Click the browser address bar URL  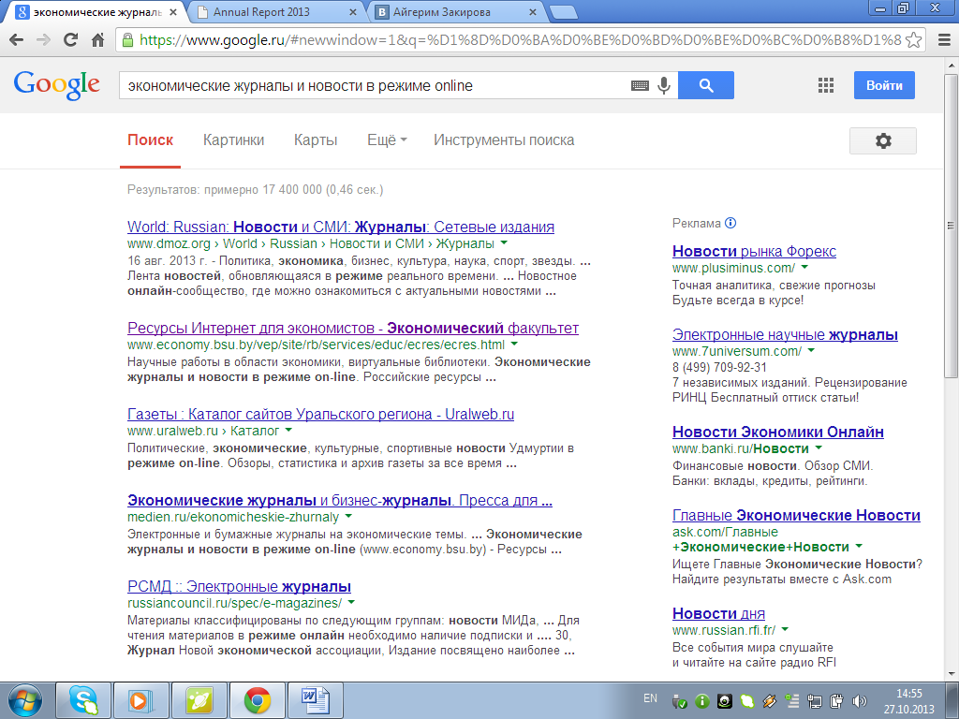[x=520, y=39]
